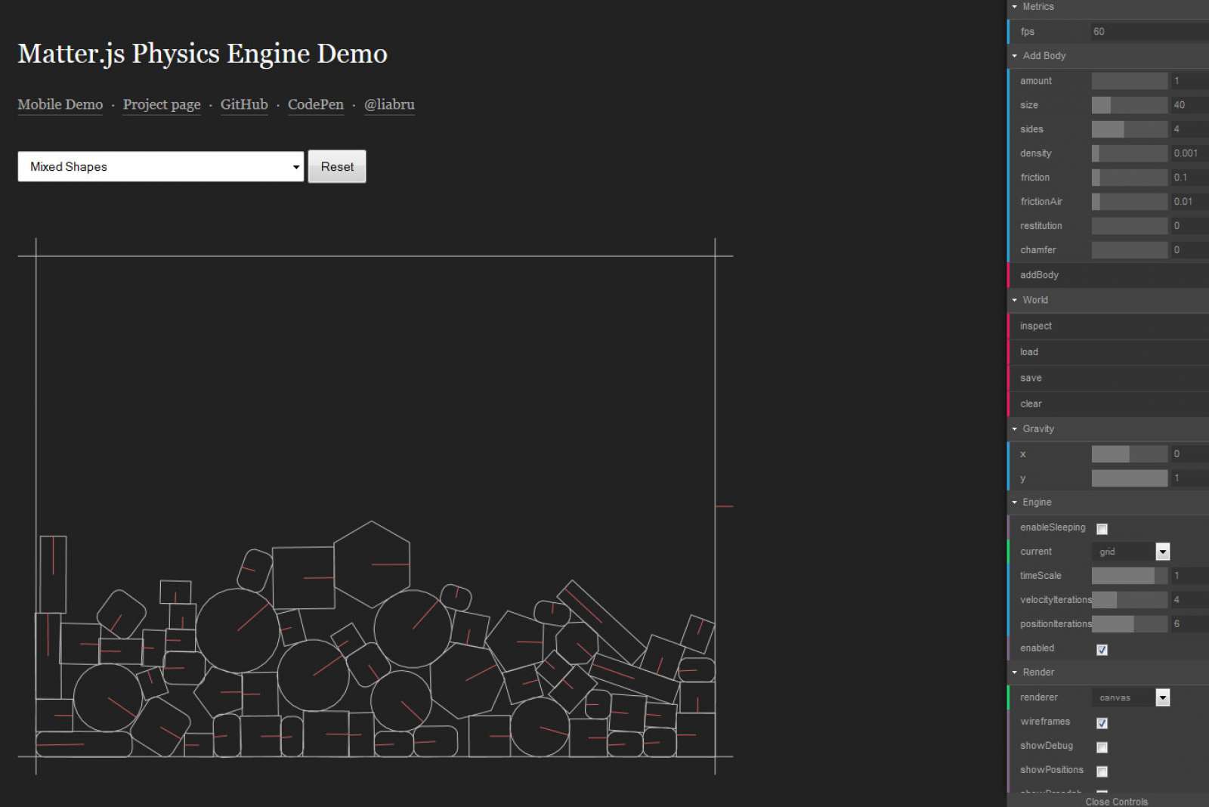The image size is (1209, 807).
Task: Adjust the frictionAir slider
Action: click(x=1130, y=202)
